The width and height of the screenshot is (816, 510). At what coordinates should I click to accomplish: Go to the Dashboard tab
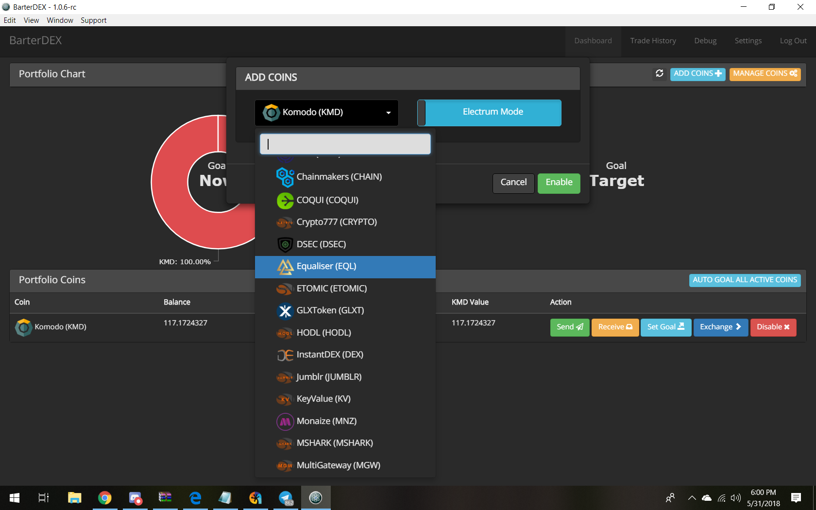point(593,41)
